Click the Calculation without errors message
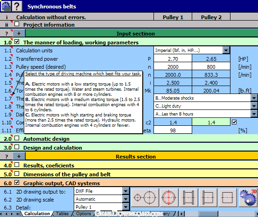The image size is (258, 217). point(51,17)
